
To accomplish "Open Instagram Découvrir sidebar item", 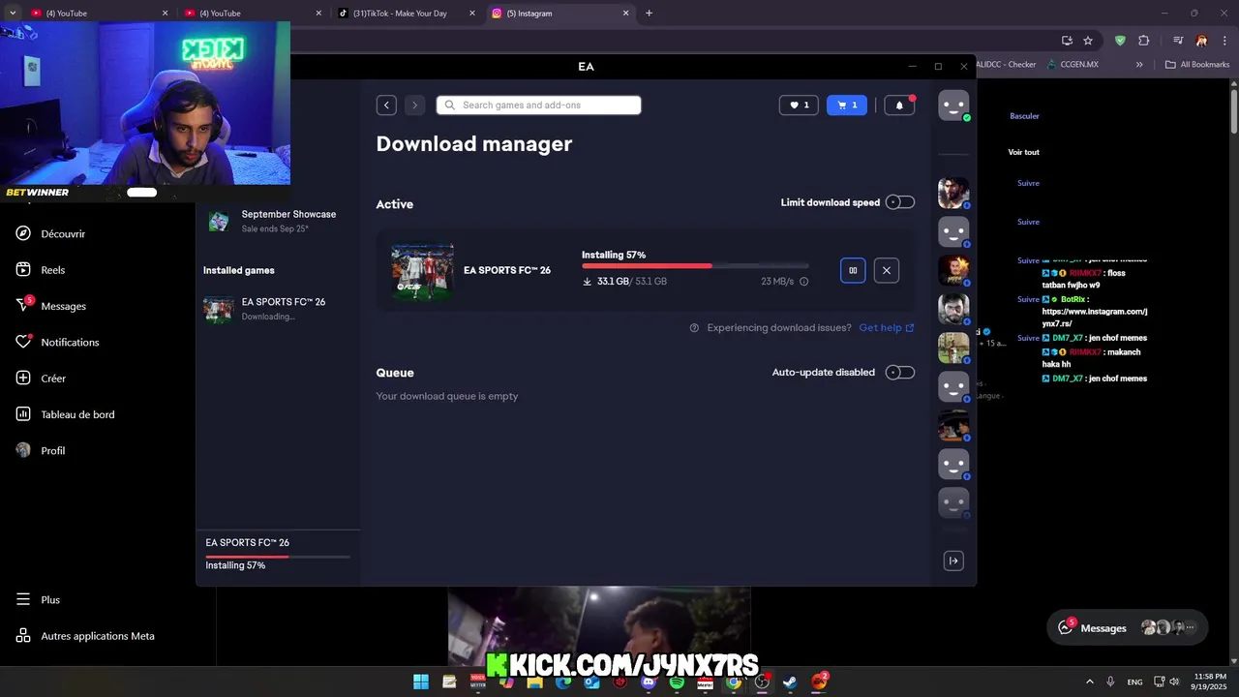I will 51,233.
